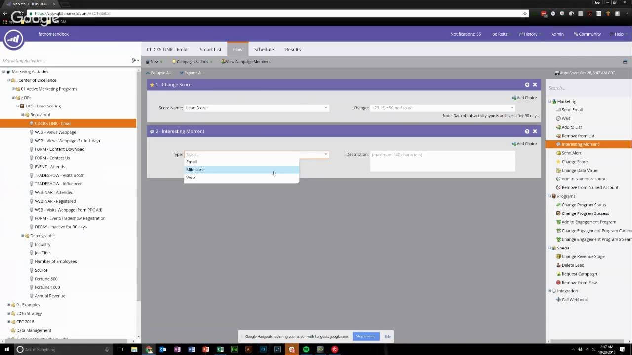Switch to the Smart List tab
Viewport: 632px width, 355px height.
point(210,50)
